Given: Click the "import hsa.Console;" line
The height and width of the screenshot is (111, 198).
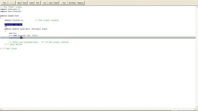Looking at the screenshot, I should (11, 11).
